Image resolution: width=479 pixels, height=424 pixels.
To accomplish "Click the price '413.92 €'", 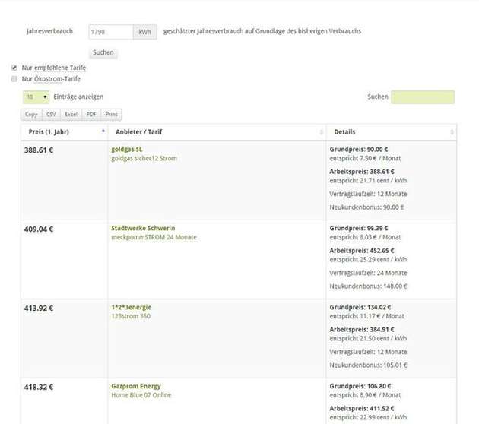I will [x=39, y=309].
